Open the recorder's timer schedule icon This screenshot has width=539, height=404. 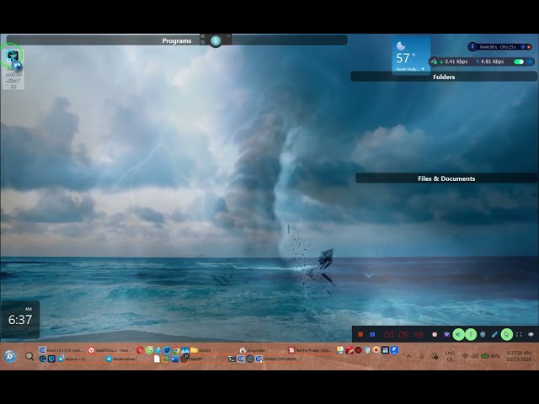(x=435, y=334)
